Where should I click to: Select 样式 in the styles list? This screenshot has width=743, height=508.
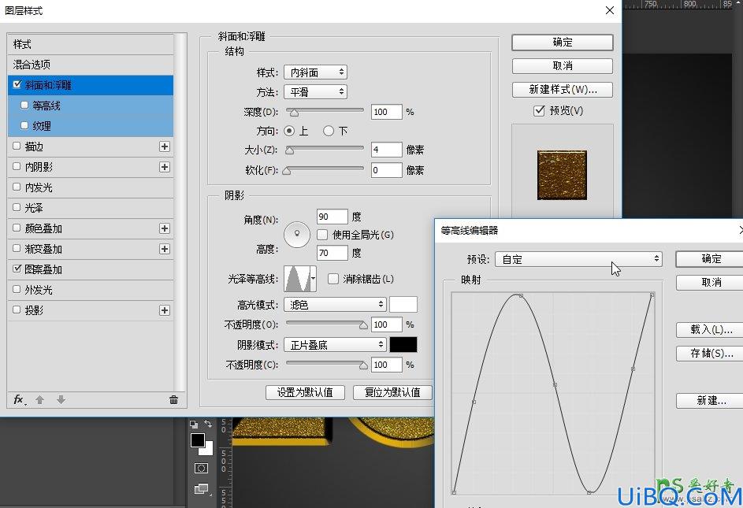[90, 44]
